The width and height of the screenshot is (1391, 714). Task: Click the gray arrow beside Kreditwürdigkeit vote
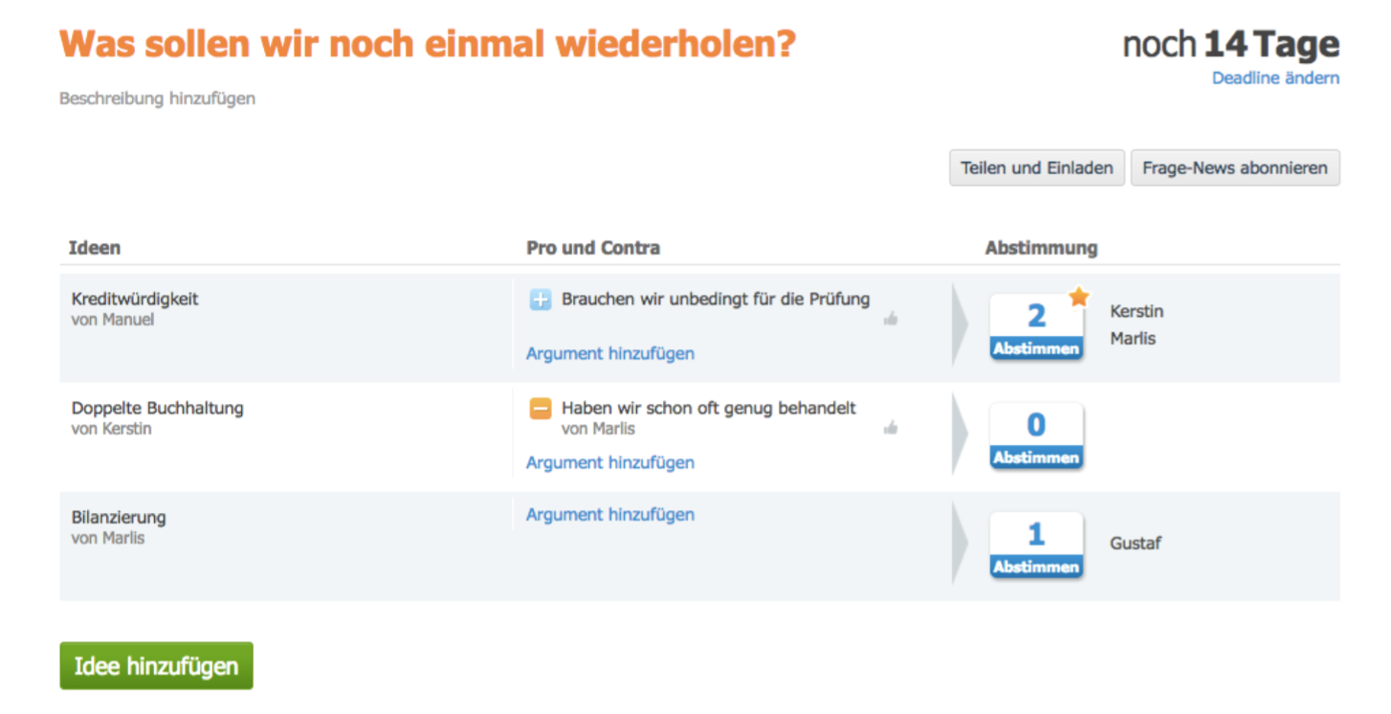pos(960,325)
